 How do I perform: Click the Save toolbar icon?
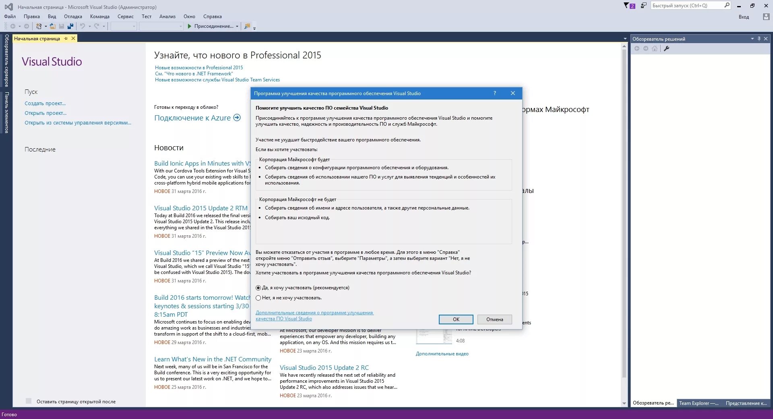[x=62, y=26]
